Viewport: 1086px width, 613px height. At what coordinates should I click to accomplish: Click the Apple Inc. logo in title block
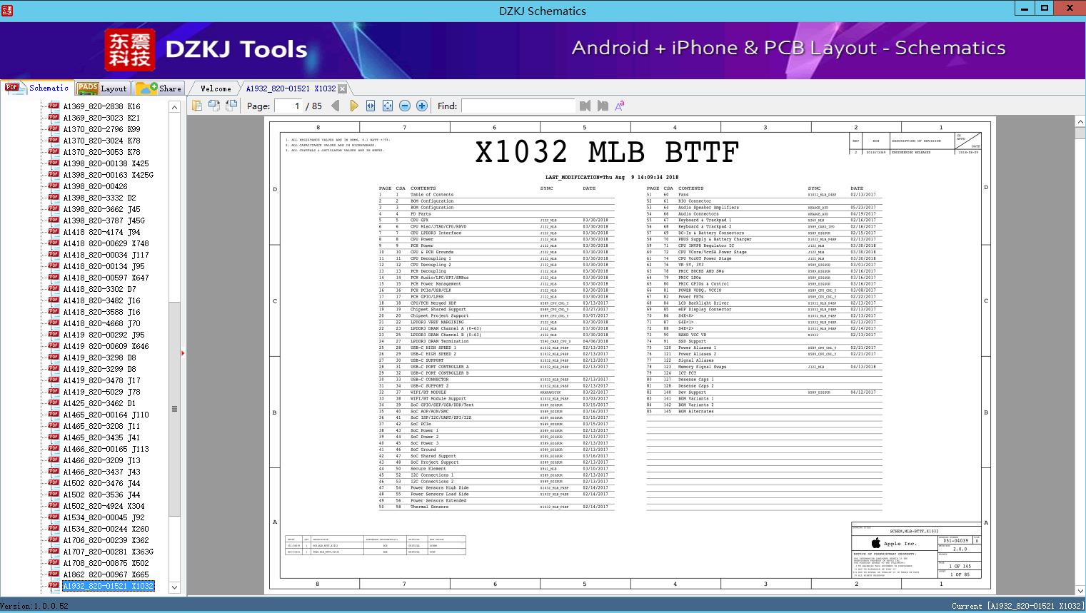(875, 544)
